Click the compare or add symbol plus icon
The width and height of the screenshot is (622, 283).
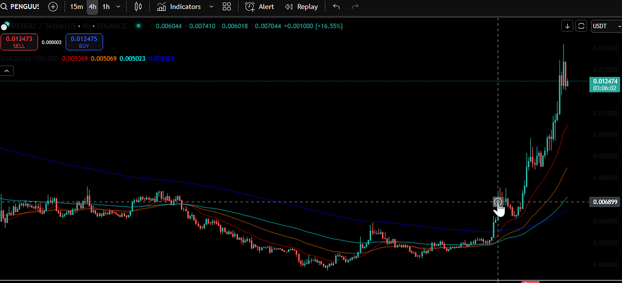pyautogui.click(x=53, y=7)
